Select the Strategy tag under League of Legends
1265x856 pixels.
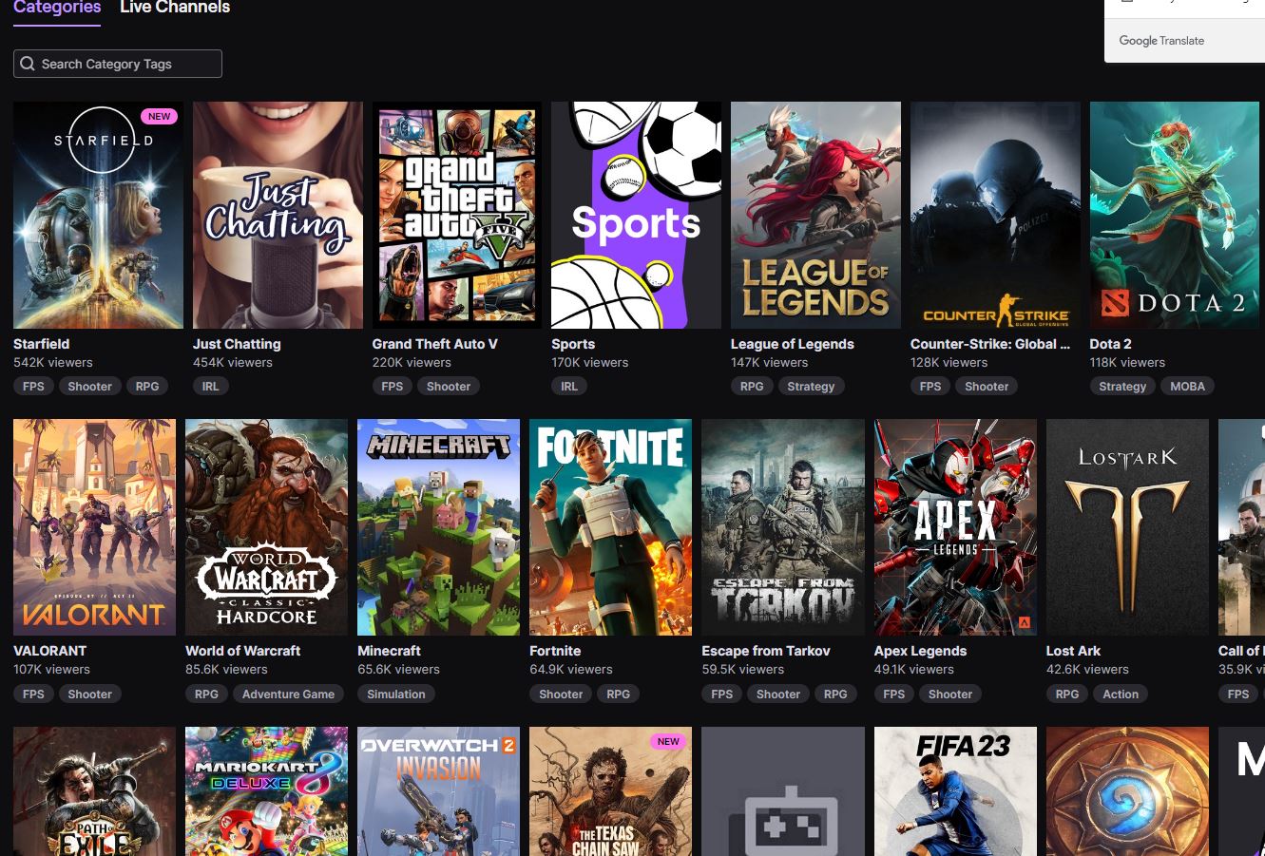tap(811, 387)
